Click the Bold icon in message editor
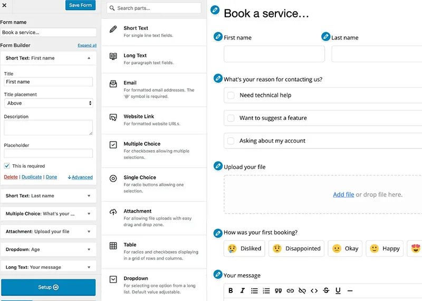The image size is (422, 301). [231, 290]
